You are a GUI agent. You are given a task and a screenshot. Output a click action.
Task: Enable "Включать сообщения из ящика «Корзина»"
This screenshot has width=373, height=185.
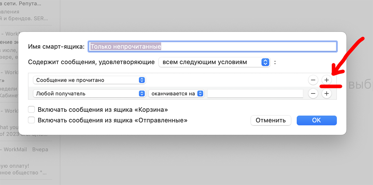31,110
